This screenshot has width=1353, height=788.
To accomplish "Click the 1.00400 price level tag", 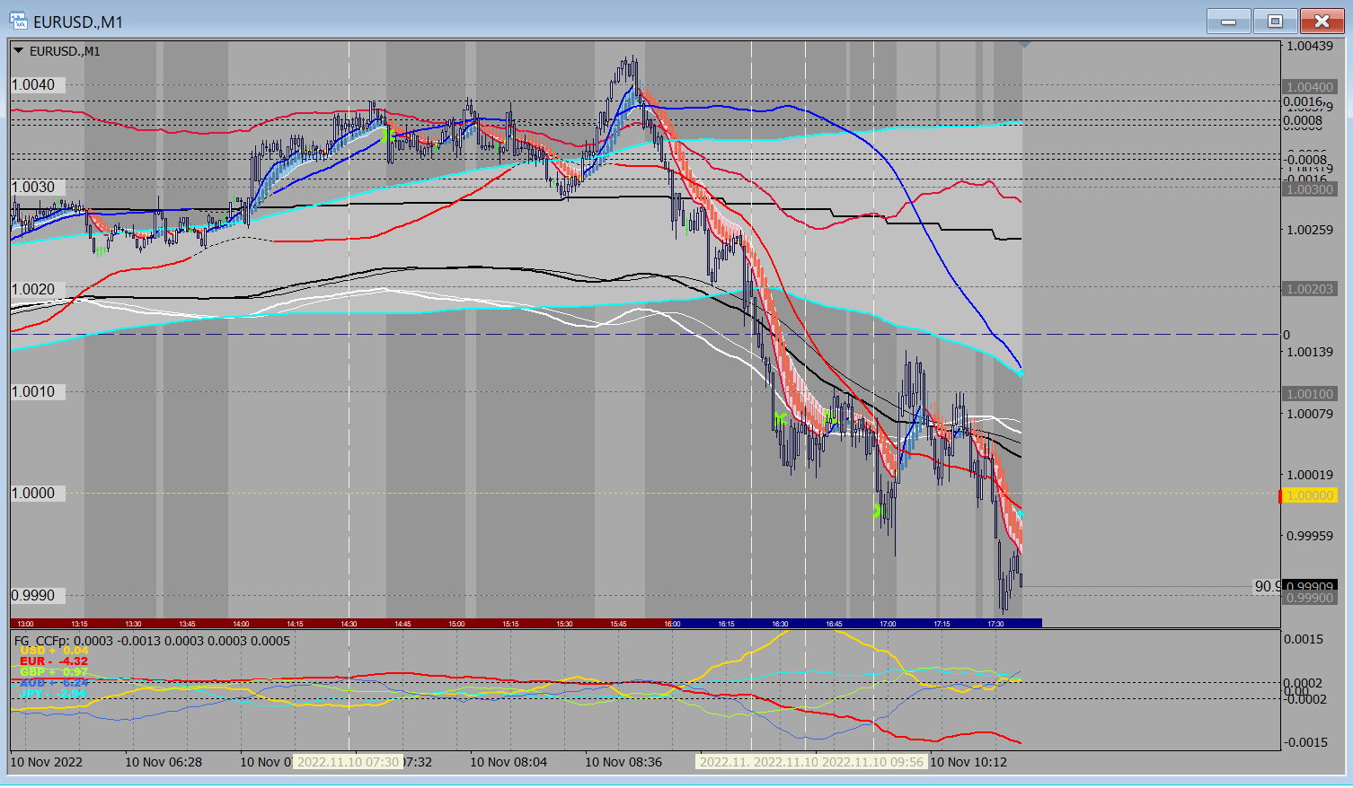I will click(x=1310, y=87).
